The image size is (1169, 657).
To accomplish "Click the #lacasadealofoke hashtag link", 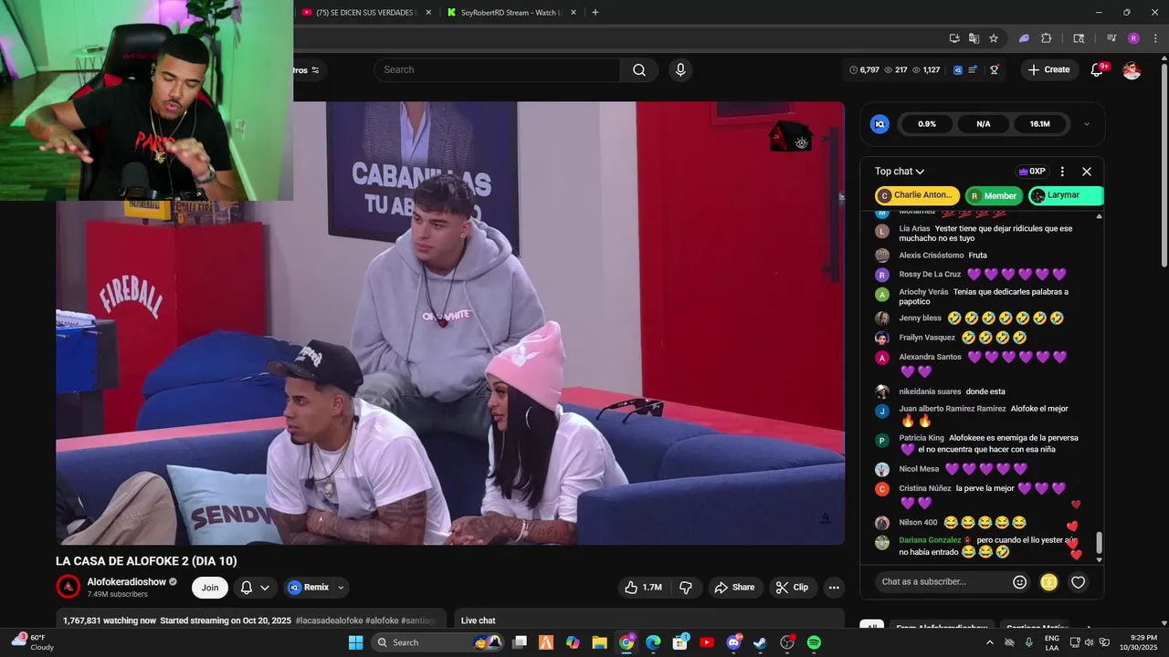I will pyautogui.click(x=330, y=620).
